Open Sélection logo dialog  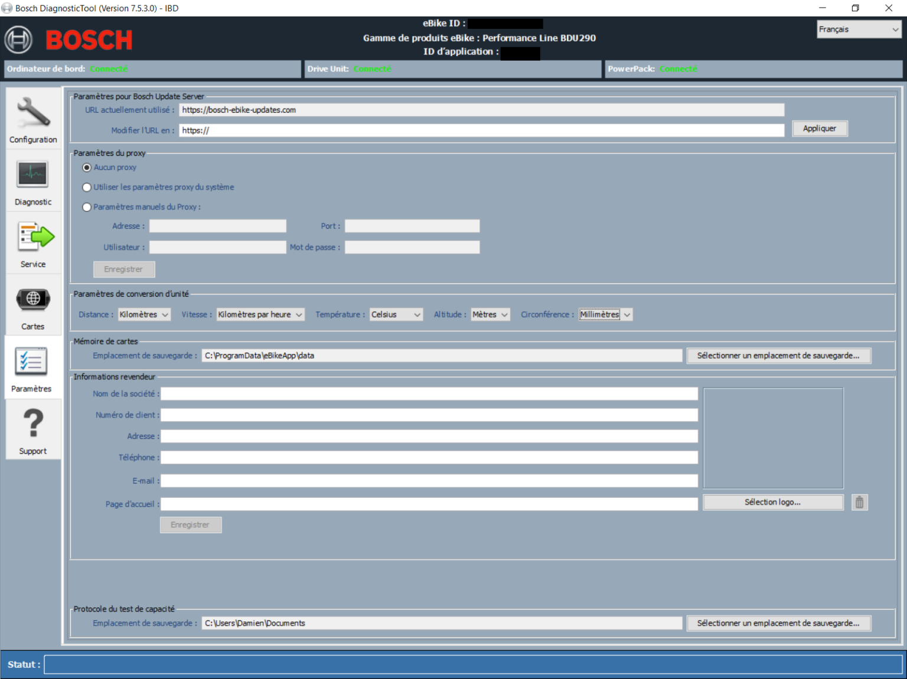[772, 502]
